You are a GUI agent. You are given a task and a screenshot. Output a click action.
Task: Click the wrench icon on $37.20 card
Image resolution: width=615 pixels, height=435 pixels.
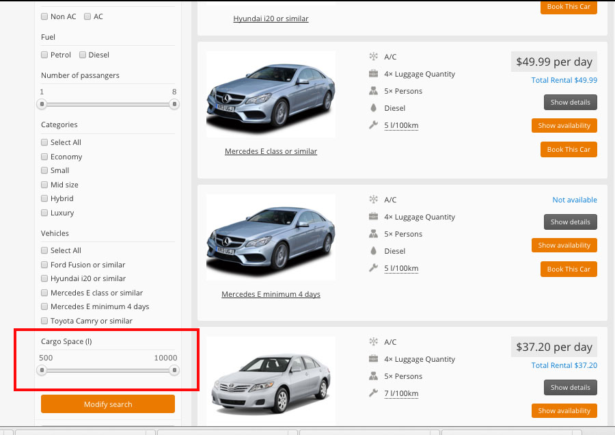click(373, 393)
